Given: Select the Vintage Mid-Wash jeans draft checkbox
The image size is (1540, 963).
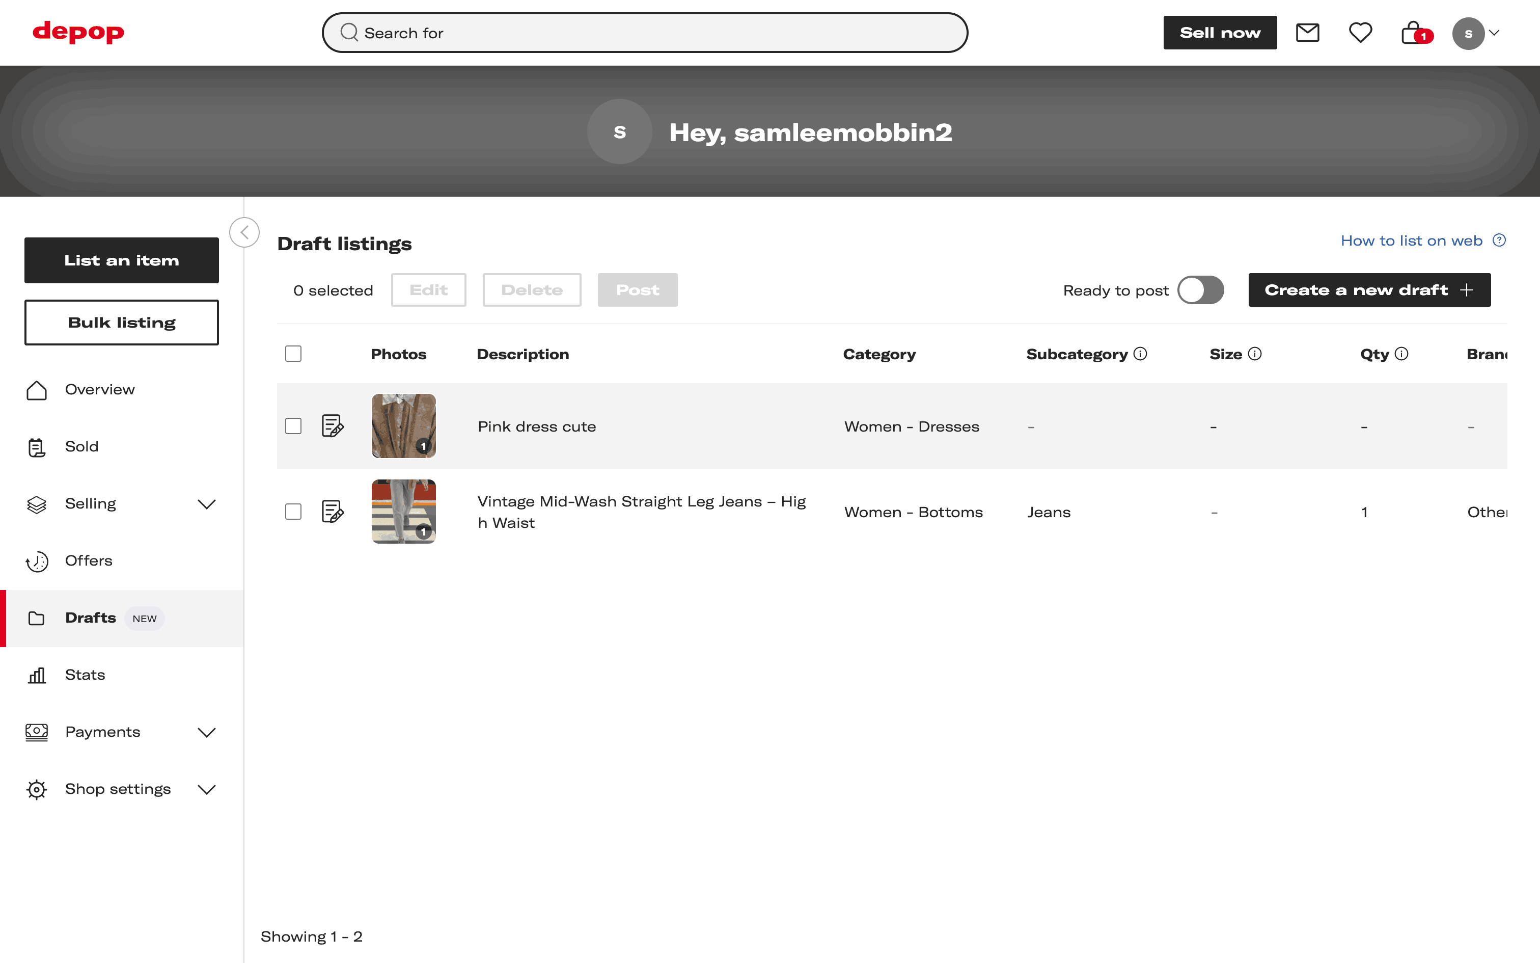Looking at the screenshot, I should click(293, 512).
